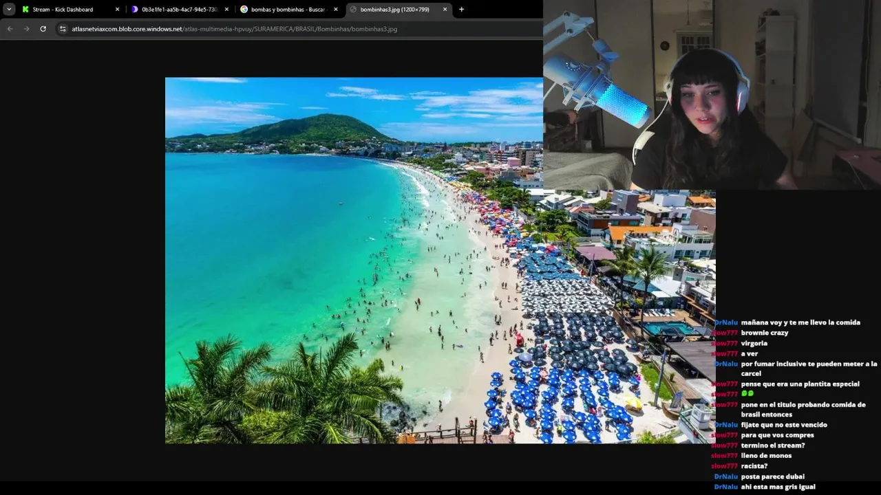
Task: Click chat message "pense que era una plantita especial"
Action: 800,384
